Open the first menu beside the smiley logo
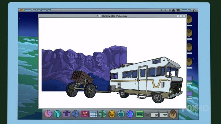The image size is (221, 124). coord(28,10)
